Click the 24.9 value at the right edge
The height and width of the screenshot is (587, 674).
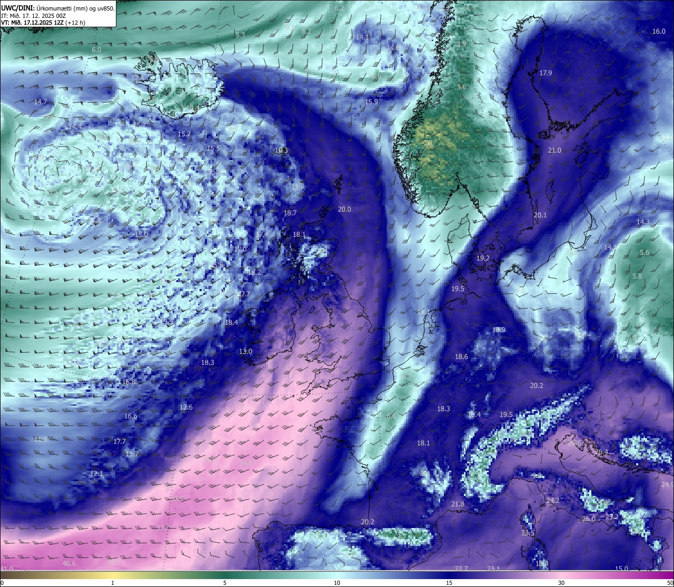(667, 484)
